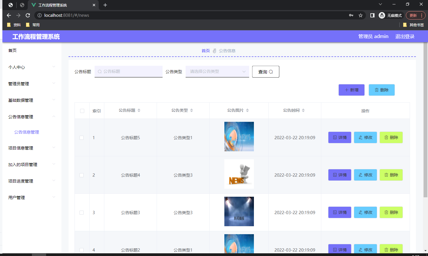Expand 管理员管理 sidebar menu
Viewport: 428px width, 256px height.
pyautogui.click(x=32, y=84)
